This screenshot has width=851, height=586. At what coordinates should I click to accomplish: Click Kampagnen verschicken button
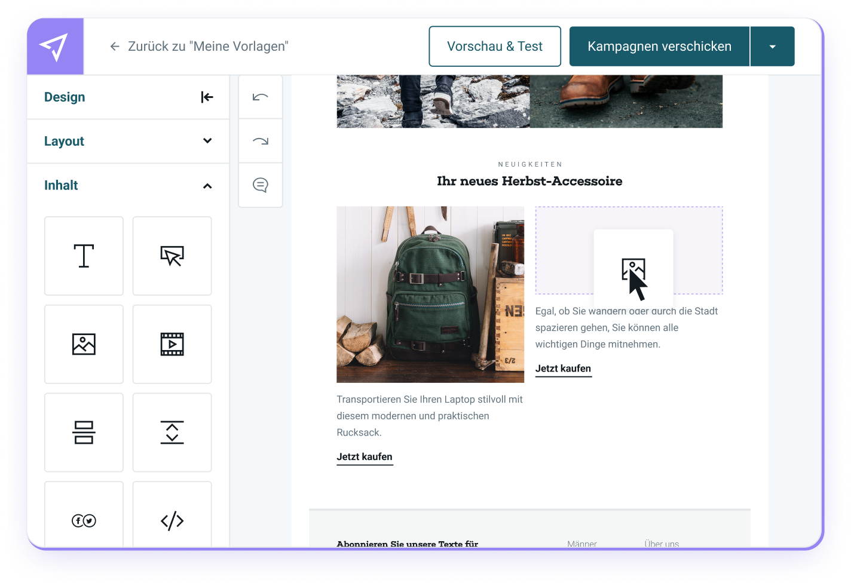(x=659, y=47)
